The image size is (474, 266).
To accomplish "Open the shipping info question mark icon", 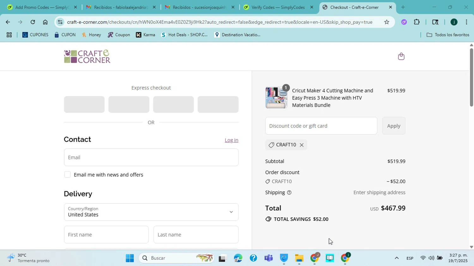I will tap(289, 192).
